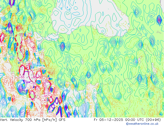Click the 'Vert. Velocity 700 hPa [hPa/h] GFS' caption
164x126 pixels.
[33, 120]
